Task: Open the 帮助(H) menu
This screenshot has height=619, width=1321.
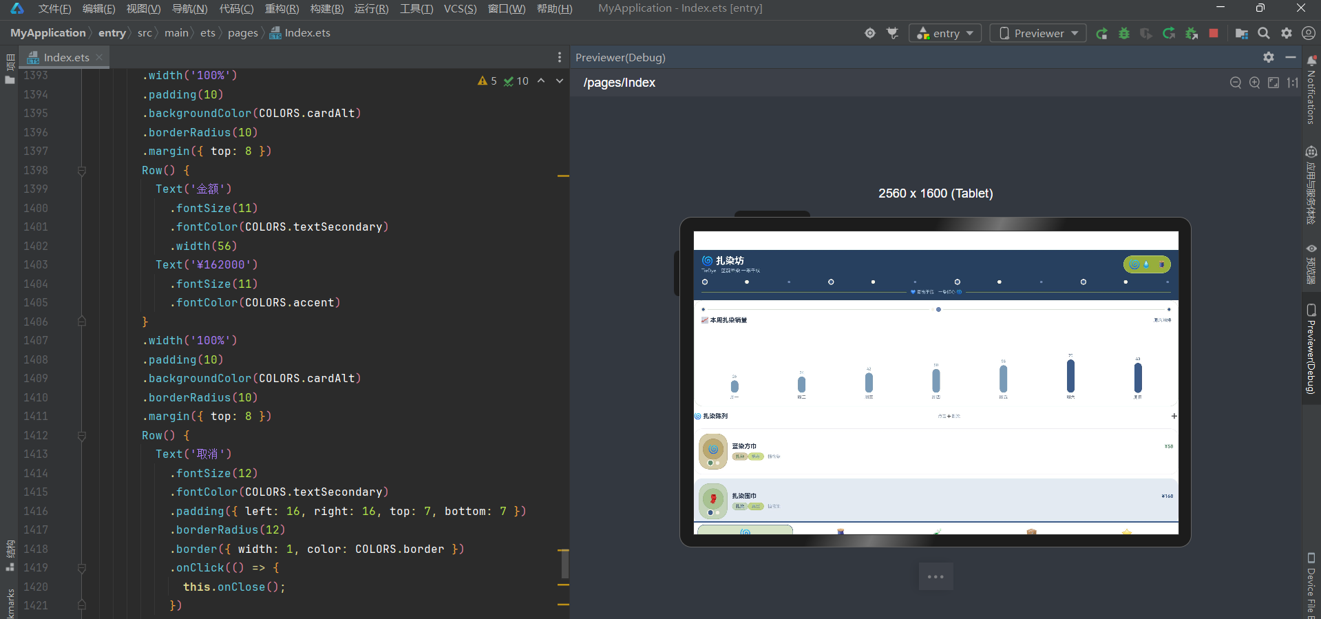Action: tap(554, 8)
